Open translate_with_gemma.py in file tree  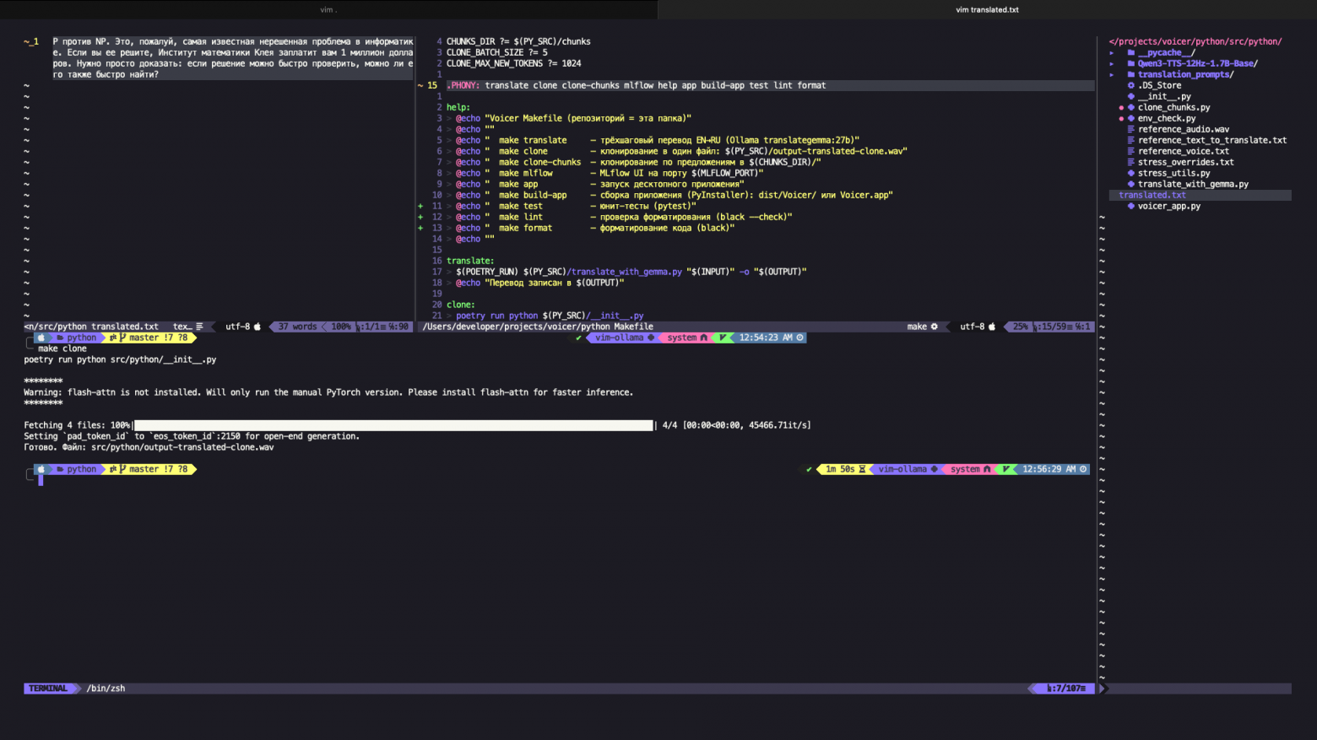click(1192, 184)
